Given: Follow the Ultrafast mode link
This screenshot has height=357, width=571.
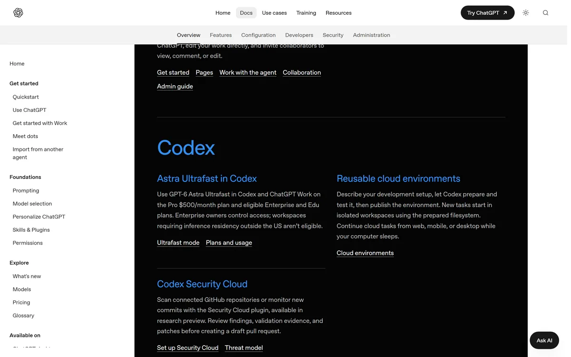Looking at the screenshot, I should pos(178,243).
